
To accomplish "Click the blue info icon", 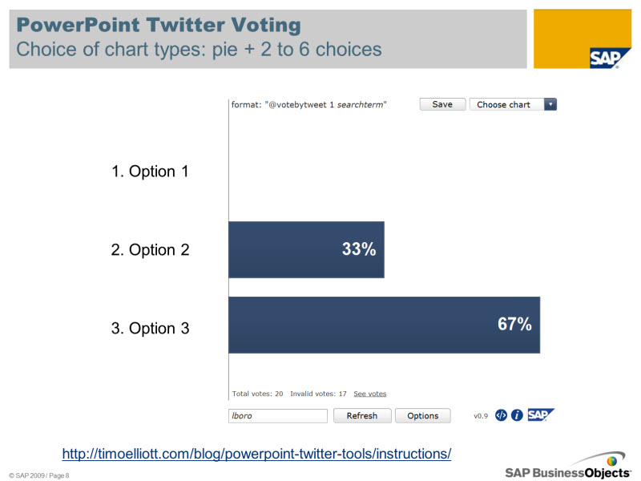I will [x=517, y=415].
